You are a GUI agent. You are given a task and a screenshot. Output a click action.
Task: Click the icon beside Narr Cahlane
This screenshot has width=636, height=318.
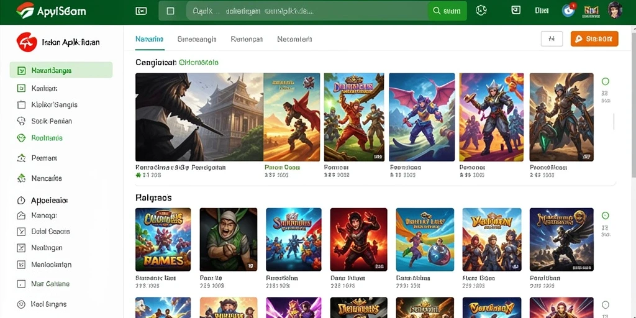pos(22,284)
